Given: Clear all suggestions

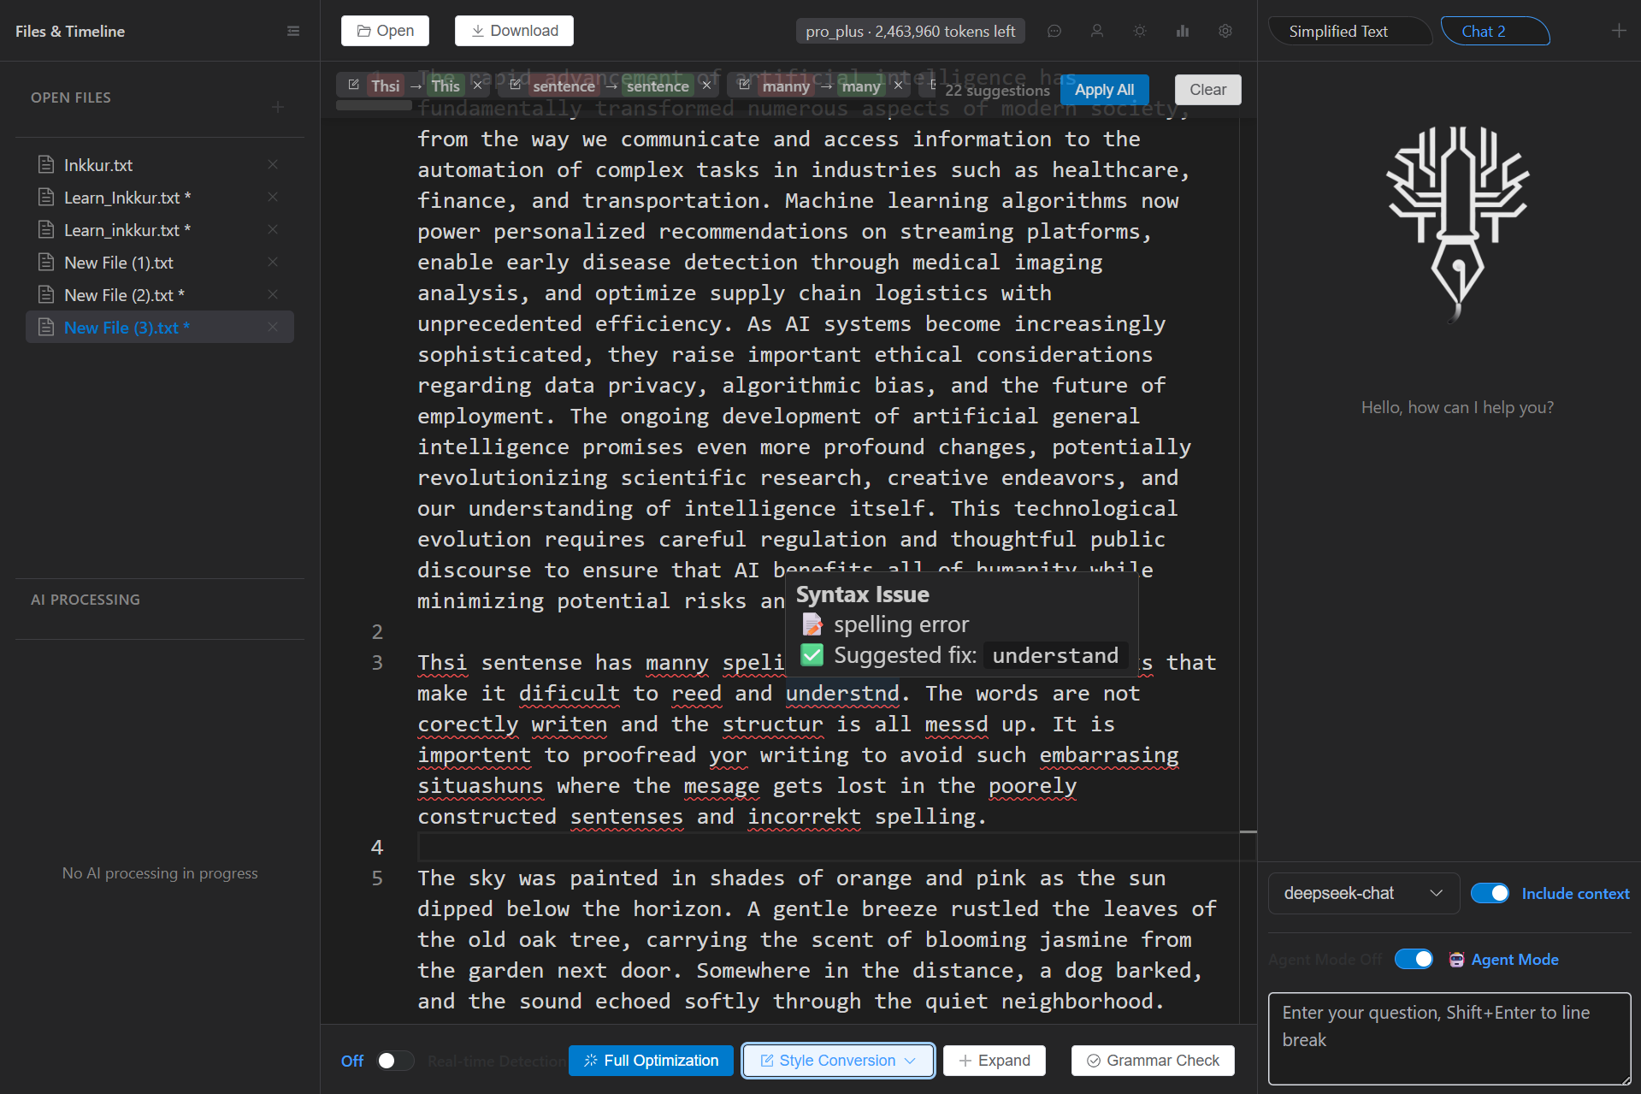Looking at the screenshot, I should tap(1207, 90).
